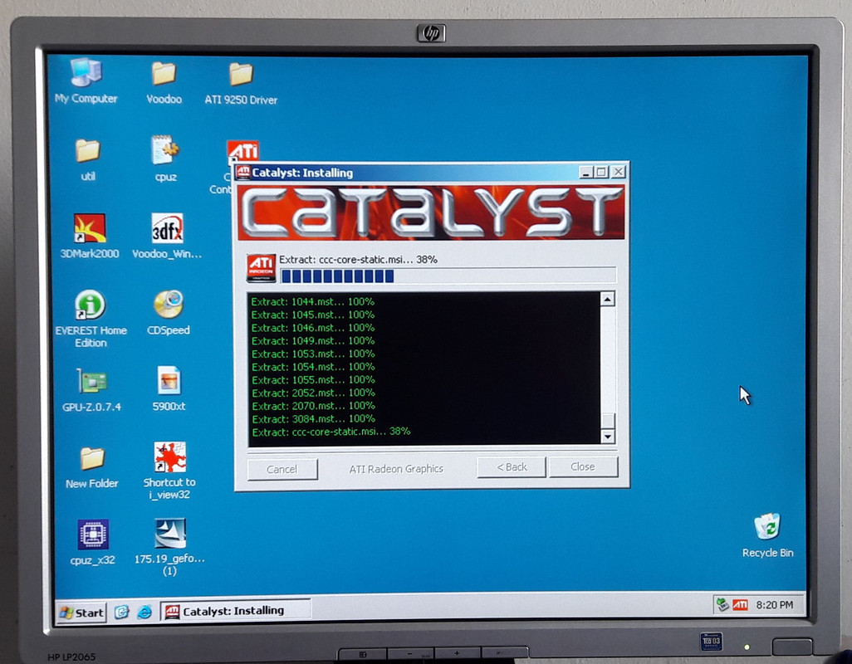Select the 3dfx Voodoo_Win icon
The height and width of the screenshot is (664, 852).
click(x=167, y=228)
